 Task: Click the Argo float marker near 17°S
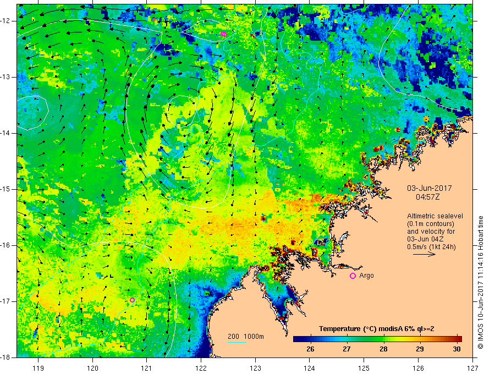point(132,300)
